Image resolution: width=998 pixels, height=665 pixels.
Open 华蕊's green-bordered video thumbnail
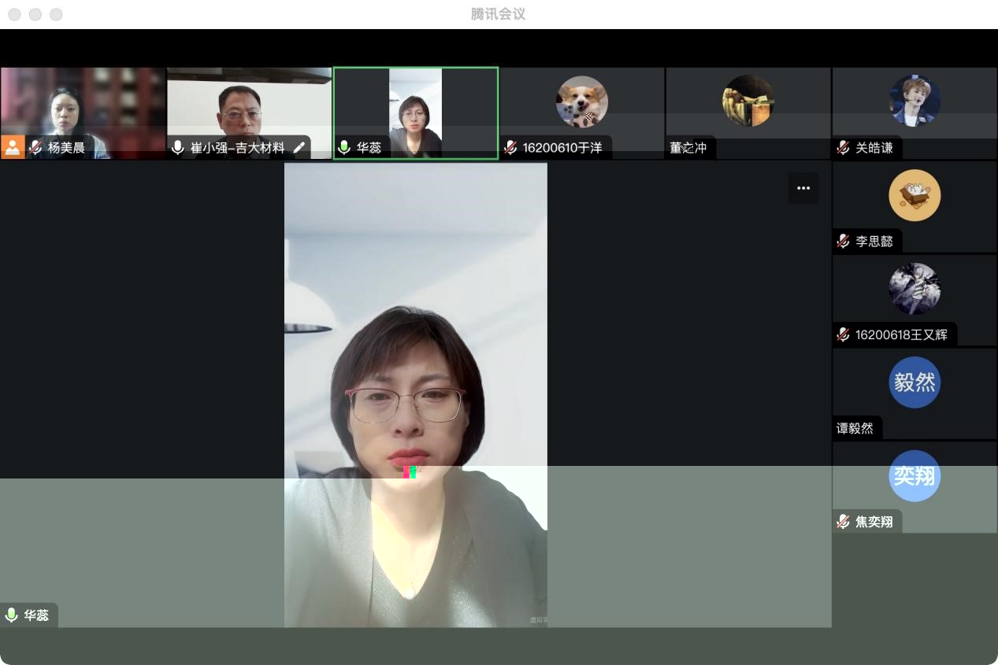(x=416, y=113)
